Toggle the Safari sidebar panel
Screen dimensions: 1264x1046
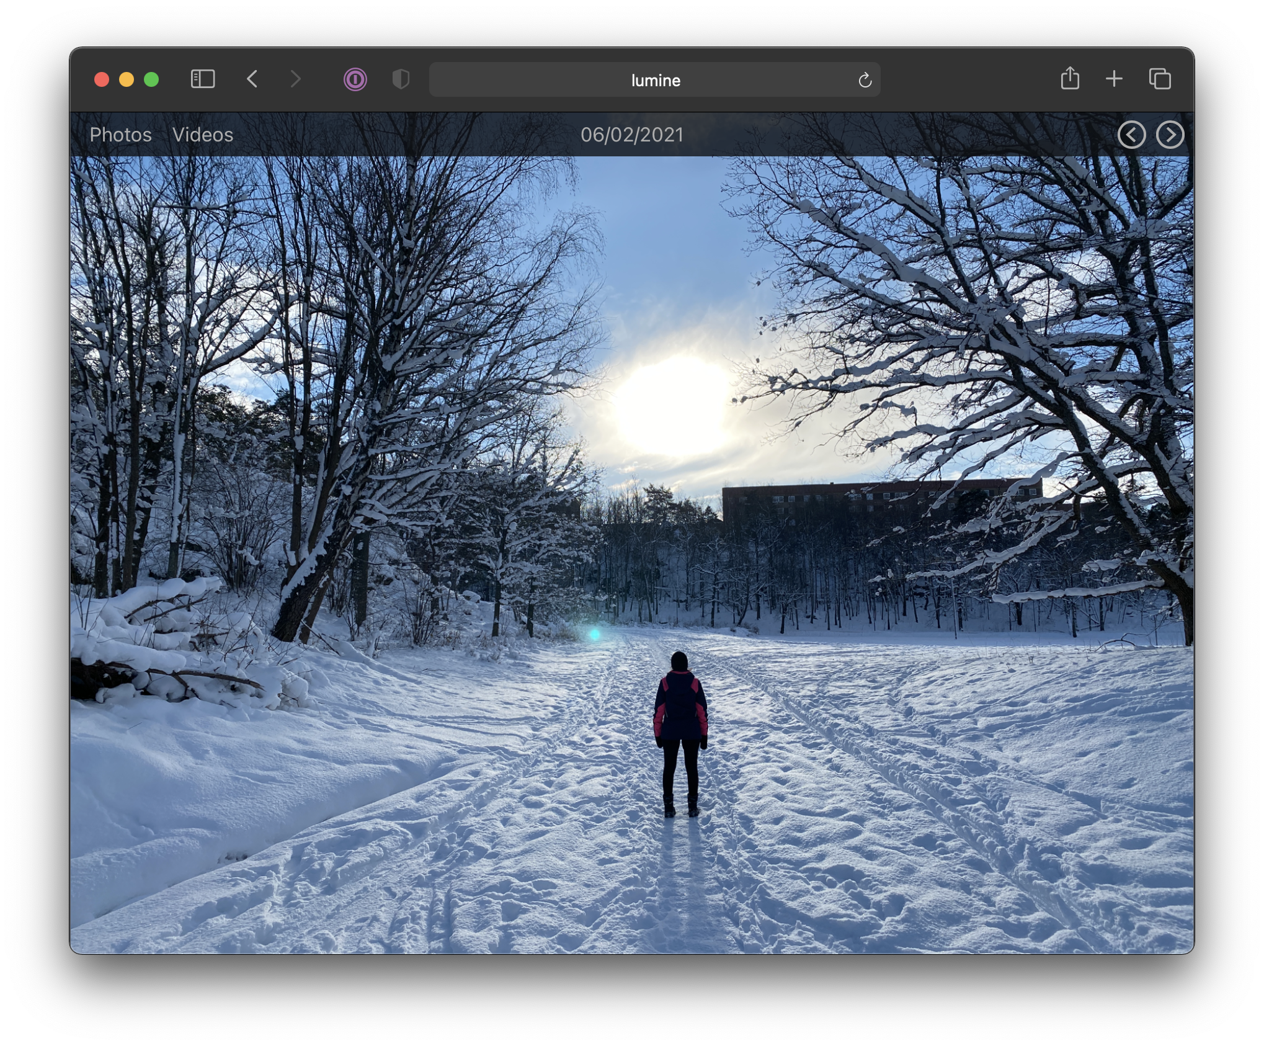[203, 79]
